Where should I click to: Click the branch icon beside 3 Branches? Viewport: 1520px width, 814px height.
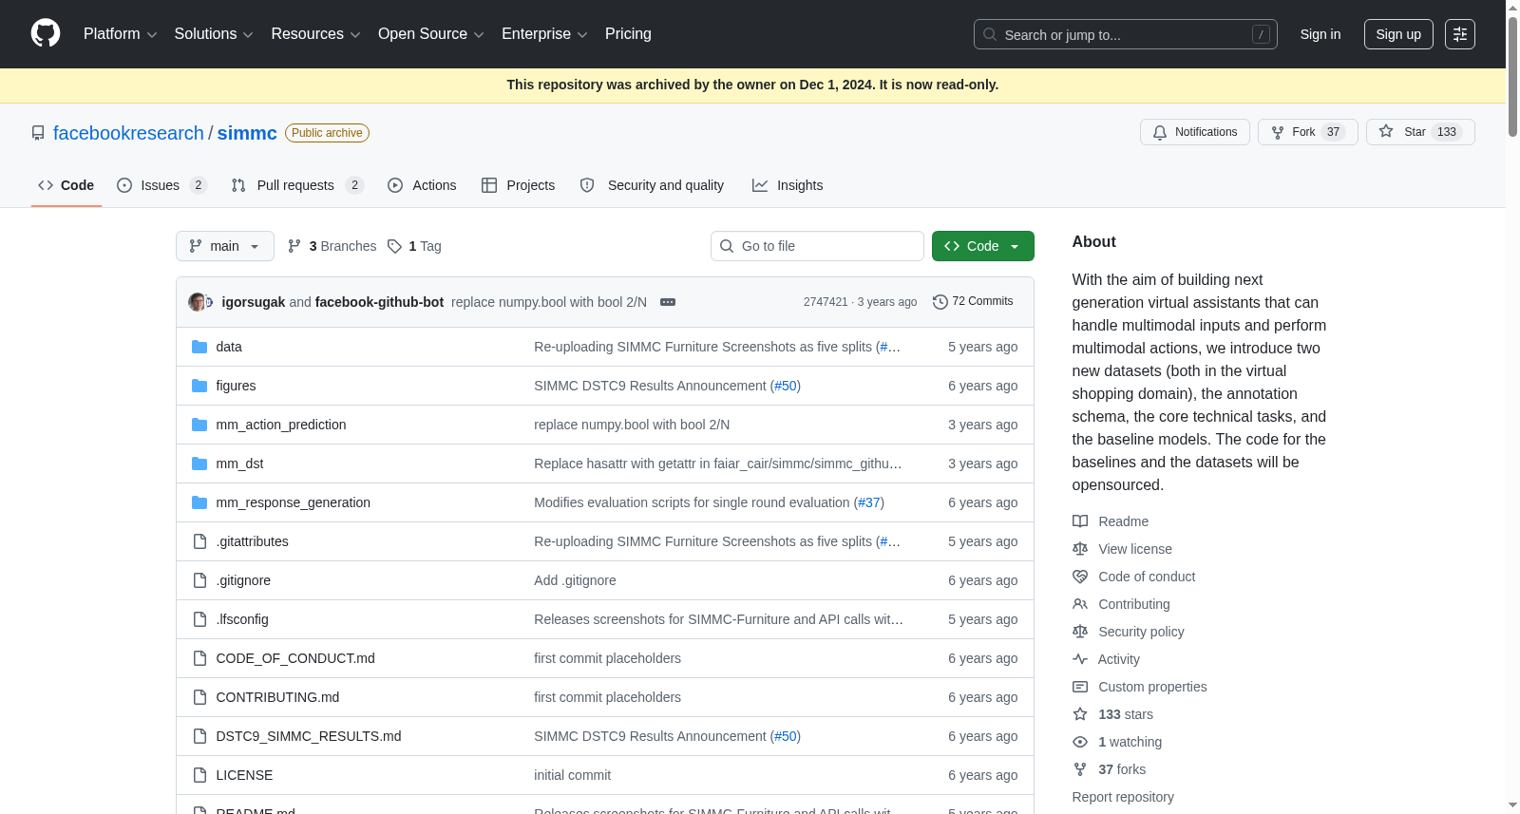click(294, 246)
